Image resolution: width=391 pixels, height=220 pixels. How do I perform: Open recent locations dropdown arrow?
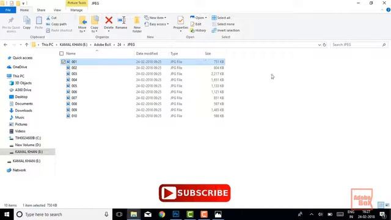21,45
